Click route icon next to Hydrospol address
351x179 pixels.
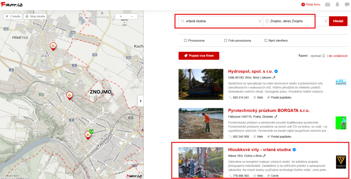tap(274, 77)
